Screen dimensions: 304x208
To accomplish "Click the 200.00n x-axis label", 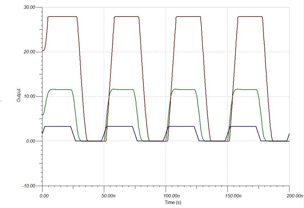I will click(x=295, y=196).
